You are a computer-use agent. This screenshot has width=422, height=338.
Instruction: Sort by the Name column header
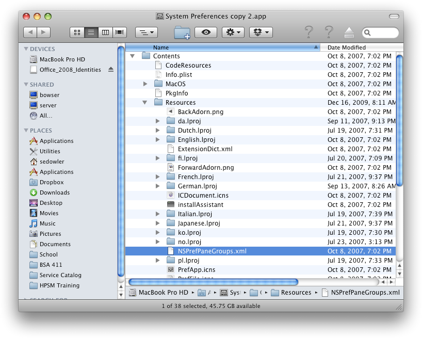[223, 47]
